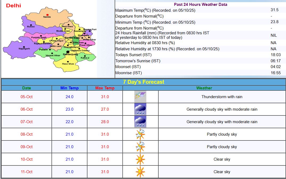286x179 pixels.
Task: Select the large Safdarjung station marker
Action: coord(68,52)
